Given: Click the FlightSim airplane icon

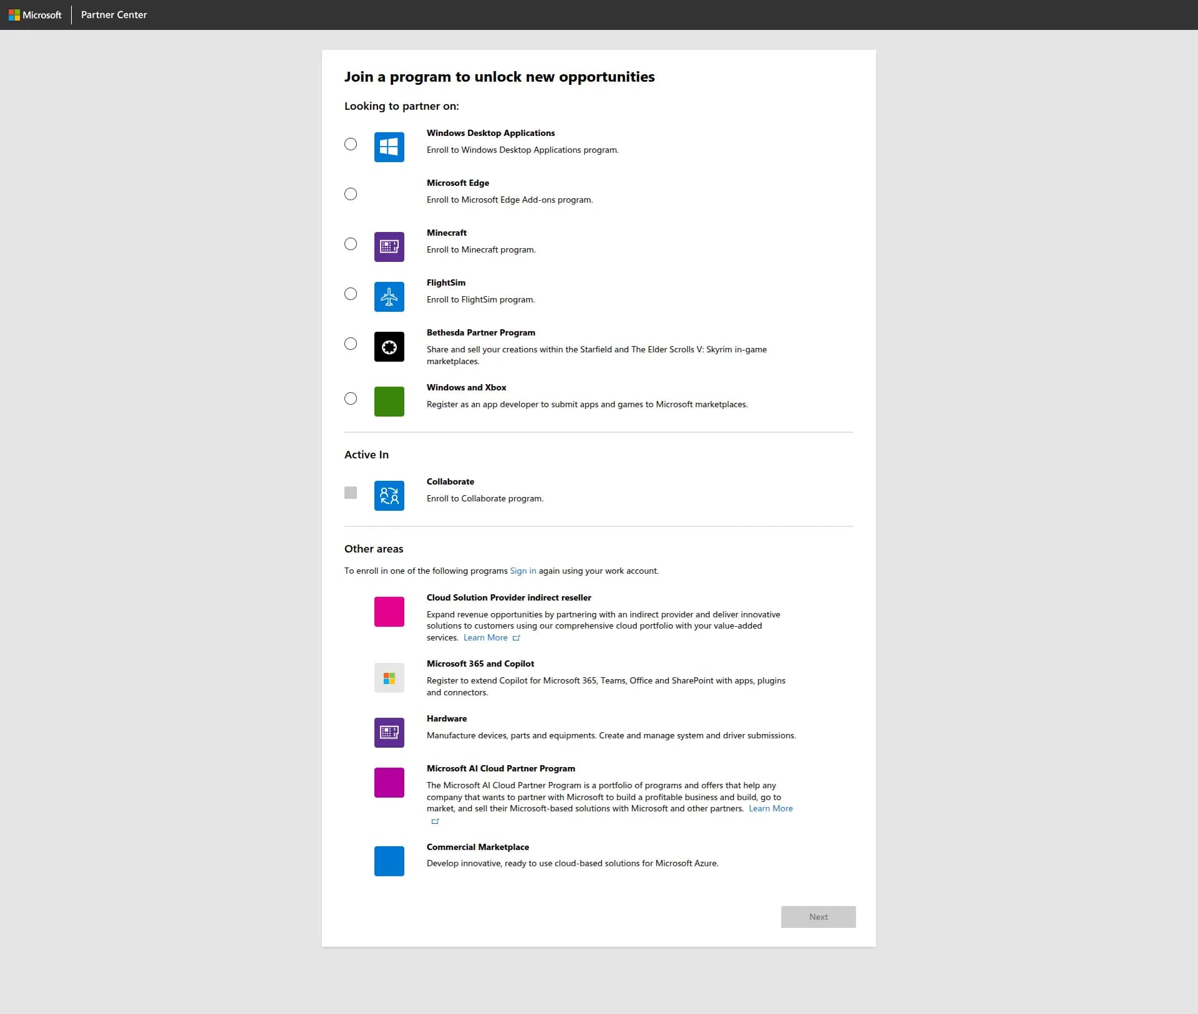Looking at the screenshot, I should point(389,297).
